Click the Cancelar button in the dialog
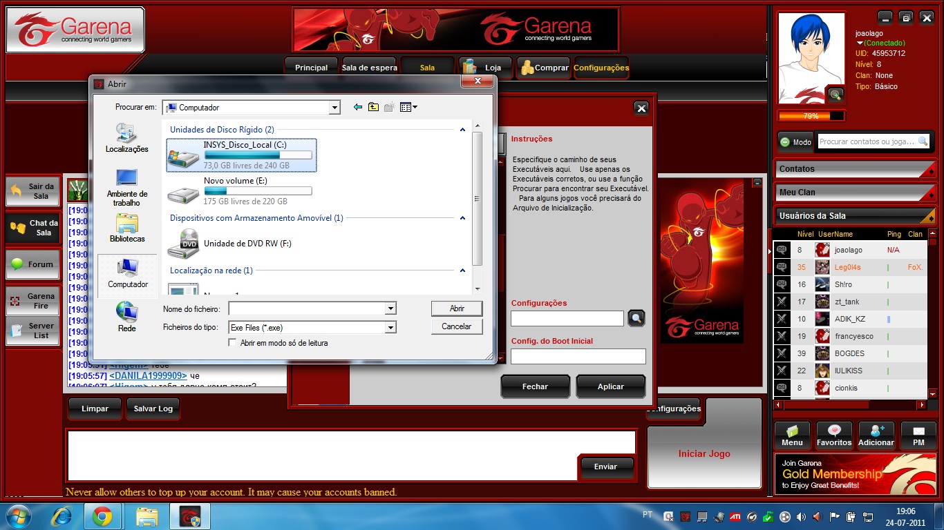The height and width of the screenshot is (530, 944). tap(457, 326)
